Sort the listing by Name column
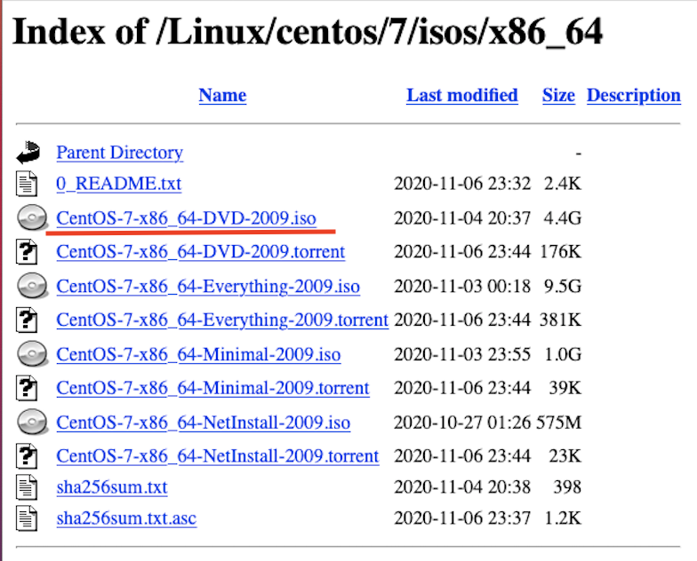The image size is (697, 561). click(222, 96)
